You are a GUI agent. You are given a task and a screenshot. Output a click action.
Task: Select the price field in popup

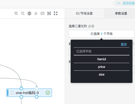point(102,67)
